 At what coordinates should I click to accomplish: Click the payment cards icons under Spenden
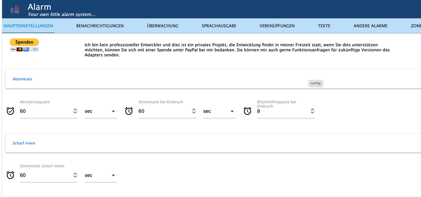[x=24, y=49]
